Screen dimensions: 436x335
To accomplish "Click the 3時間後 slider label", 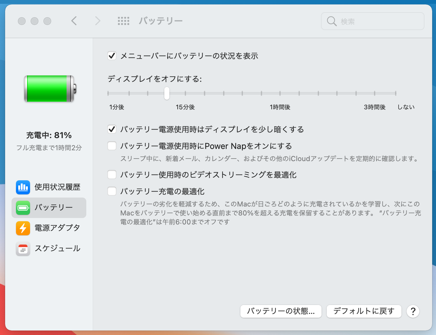I will click(375, 107).
